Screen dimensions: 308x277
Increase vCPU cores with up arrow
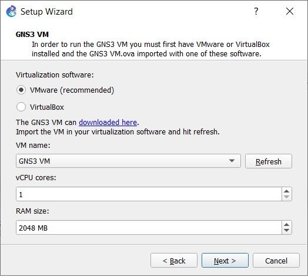coord(287,191)
